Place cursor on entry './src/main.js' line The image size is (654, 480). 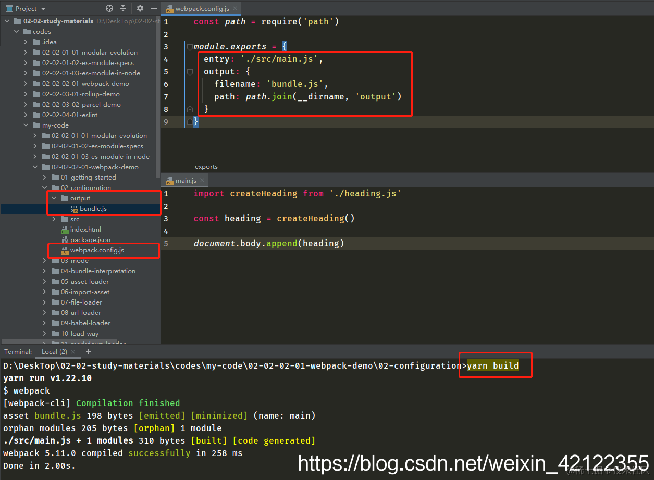pyautogui.click(x=263, y=59)
